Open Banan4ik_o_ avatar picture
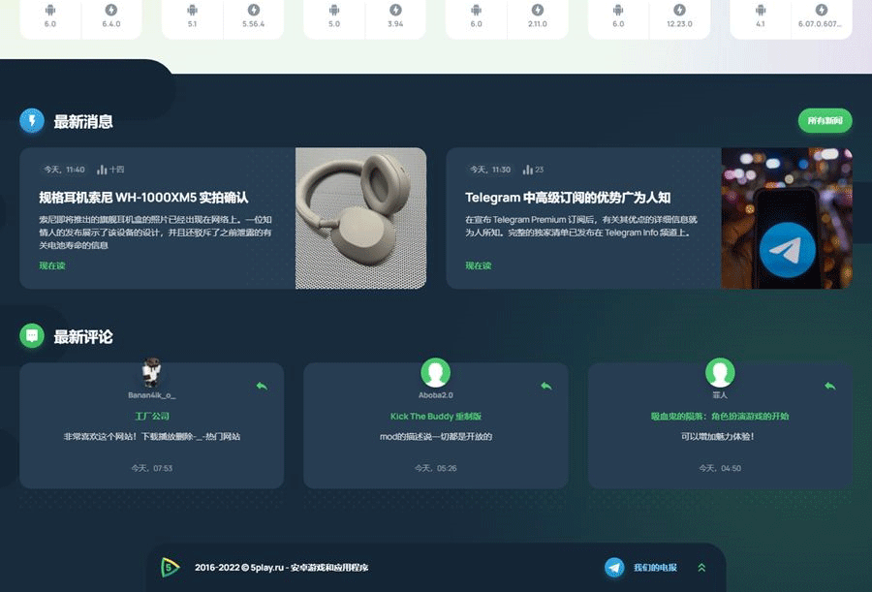The height and width of the screenshot is (592, 872). pyautogui.click(x=151, y=372)
